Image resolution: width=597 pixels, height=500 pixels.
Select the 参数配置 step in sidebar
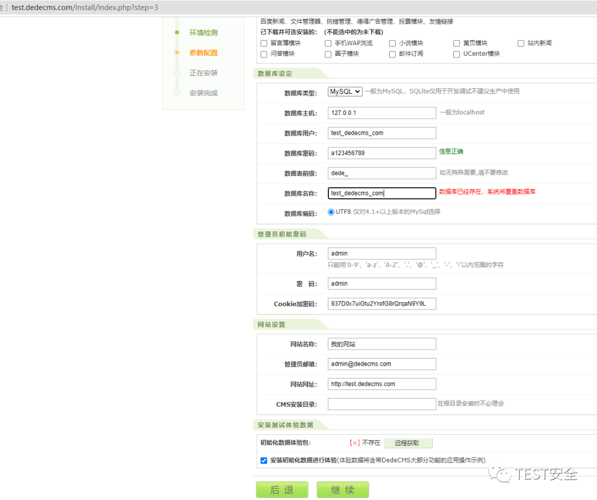pos(203,53)
